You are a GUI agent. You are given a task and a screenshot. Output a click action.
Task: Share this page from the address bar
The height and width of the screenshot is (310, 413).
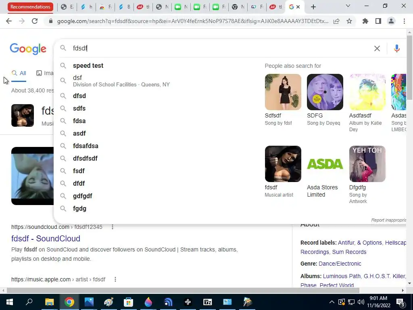click(x=336, y=21)
